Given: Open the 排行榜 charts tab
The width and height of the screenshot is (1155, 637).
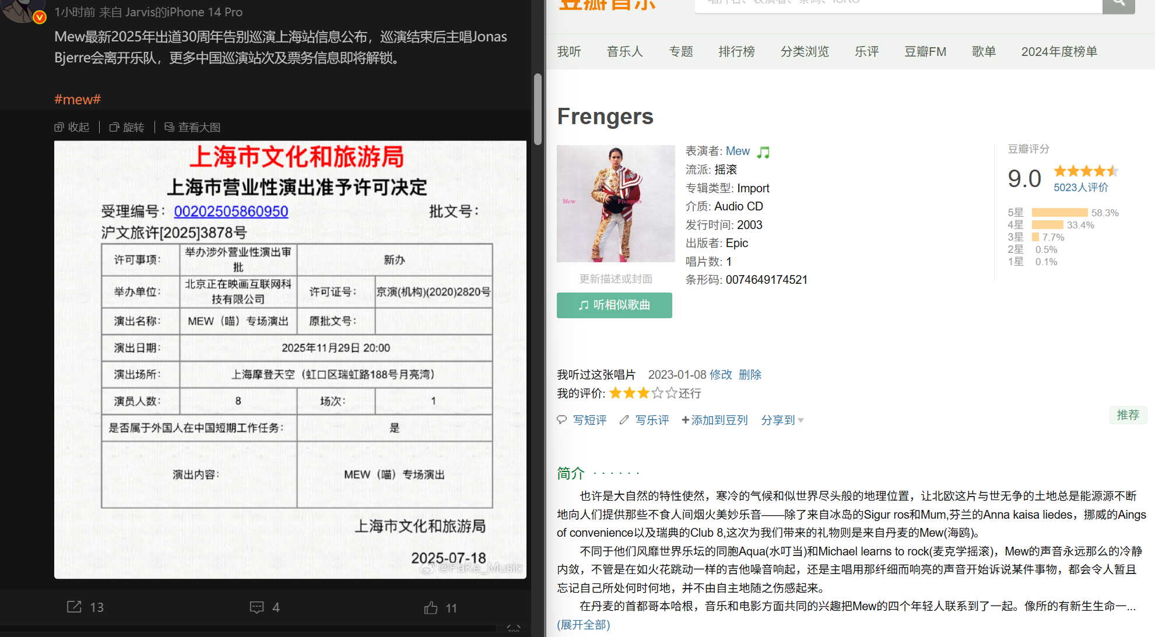Looking at the screenshot, I should click(736, 51).
